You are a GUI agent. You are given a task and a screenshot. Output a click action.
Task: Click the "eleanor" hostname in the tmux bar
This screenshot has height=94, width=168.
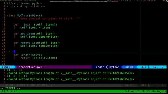tap(132, 91)
